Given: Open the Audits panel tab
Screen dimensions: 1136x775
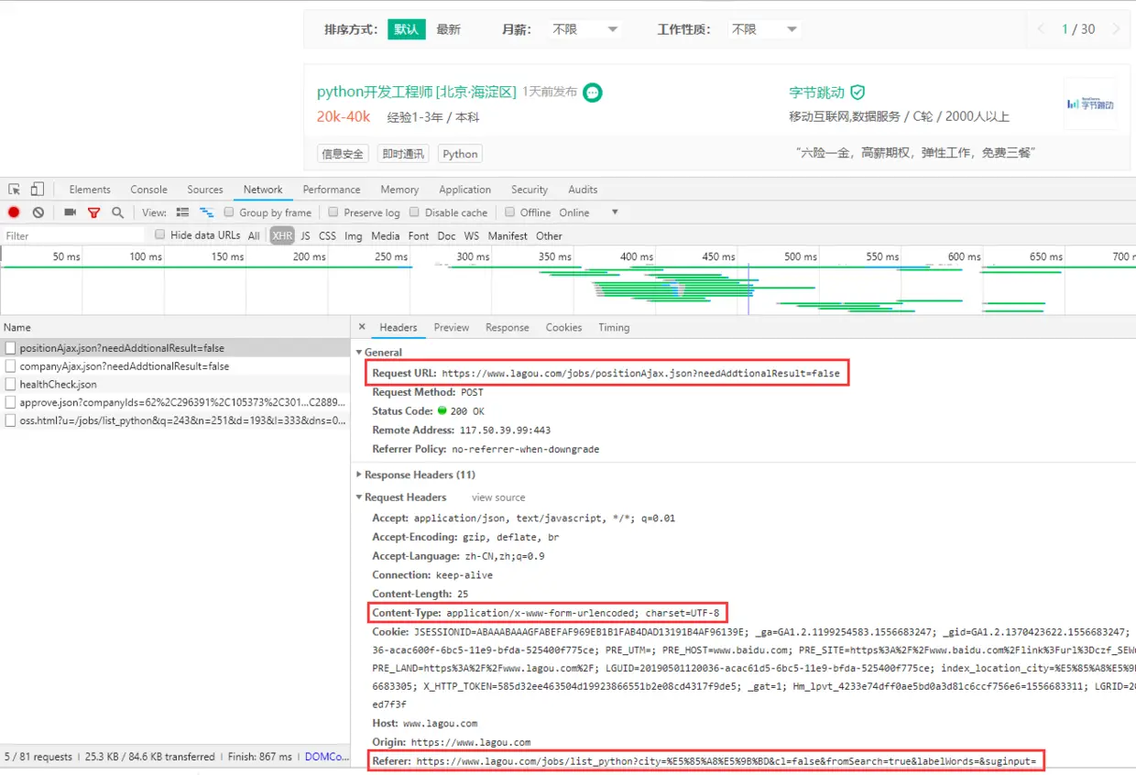Looking at the screenshot, I should [583, 190].
